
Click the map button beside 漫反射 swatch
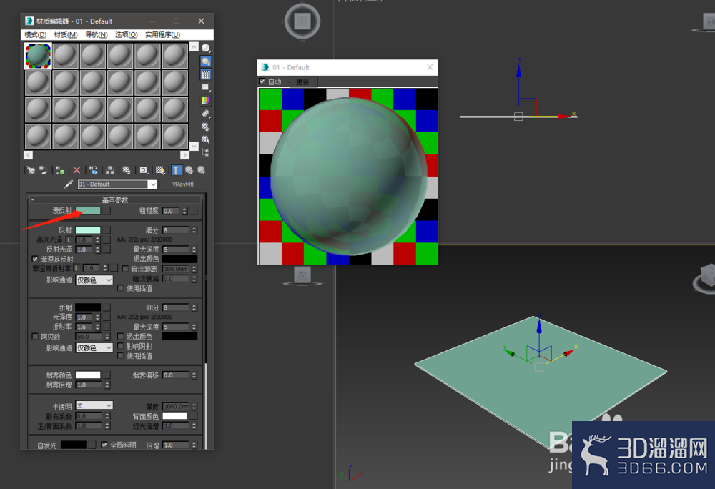[107, 211]
